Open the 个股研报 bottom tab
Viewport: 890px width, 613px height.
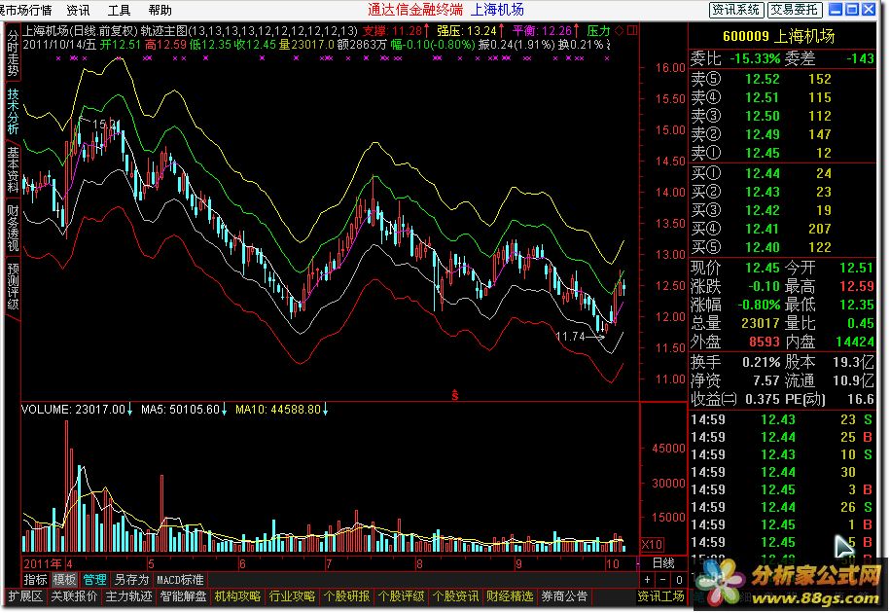[x=347, y=596]
